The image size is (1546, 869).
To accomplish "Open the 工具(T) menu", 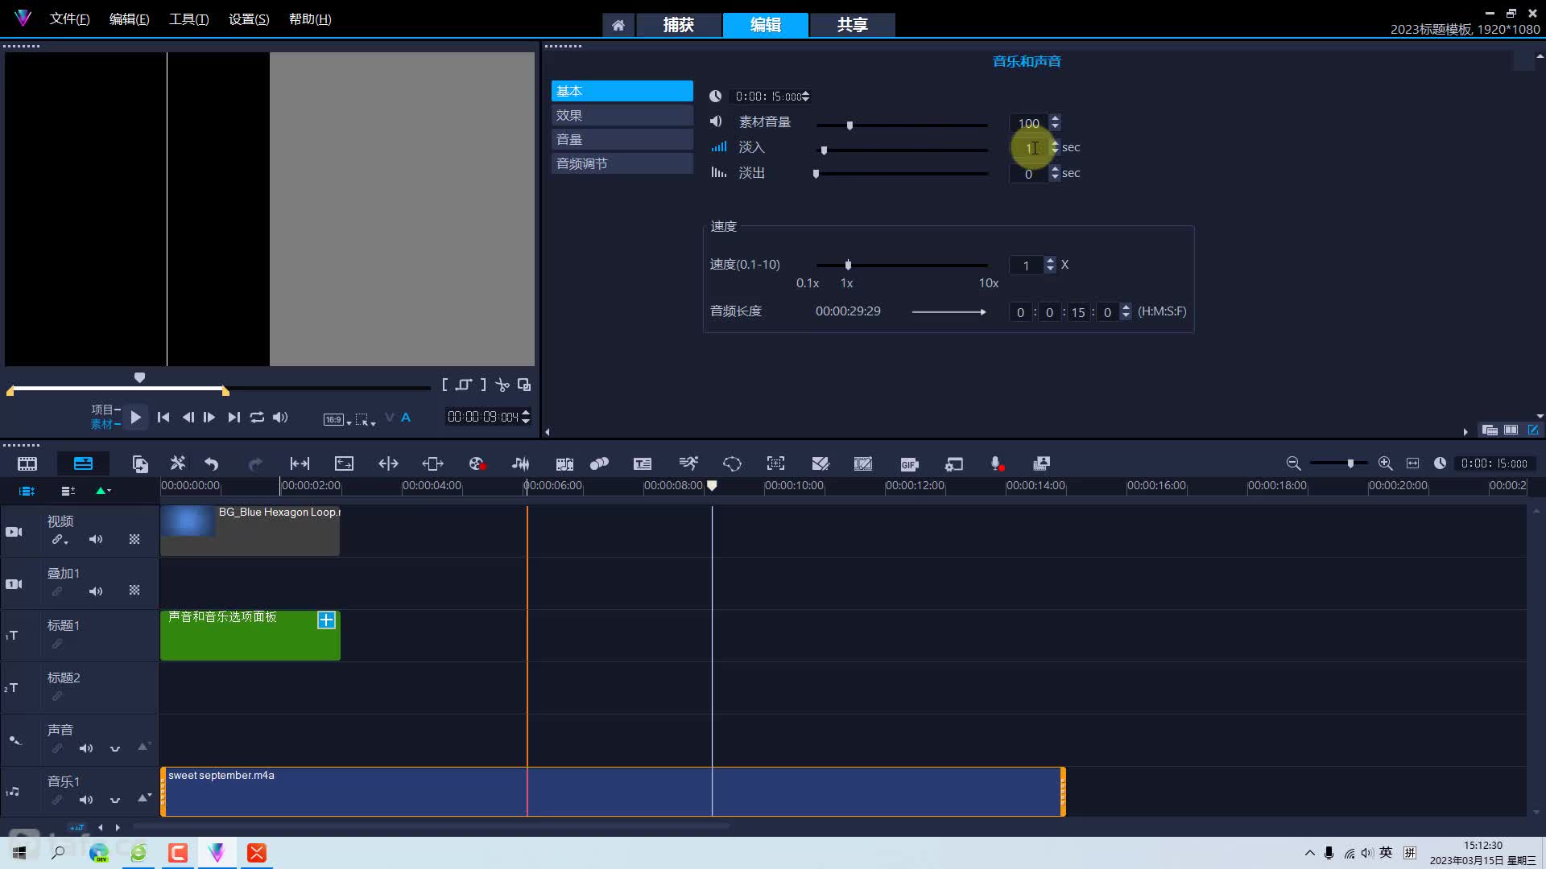I will (x=188, y=19).
